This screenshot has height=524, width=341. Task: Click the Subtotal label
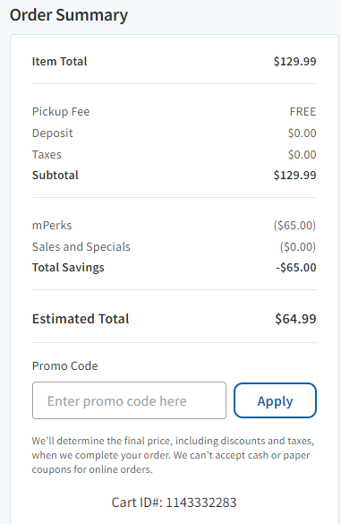pyautogui.click(x=55, y=175)
